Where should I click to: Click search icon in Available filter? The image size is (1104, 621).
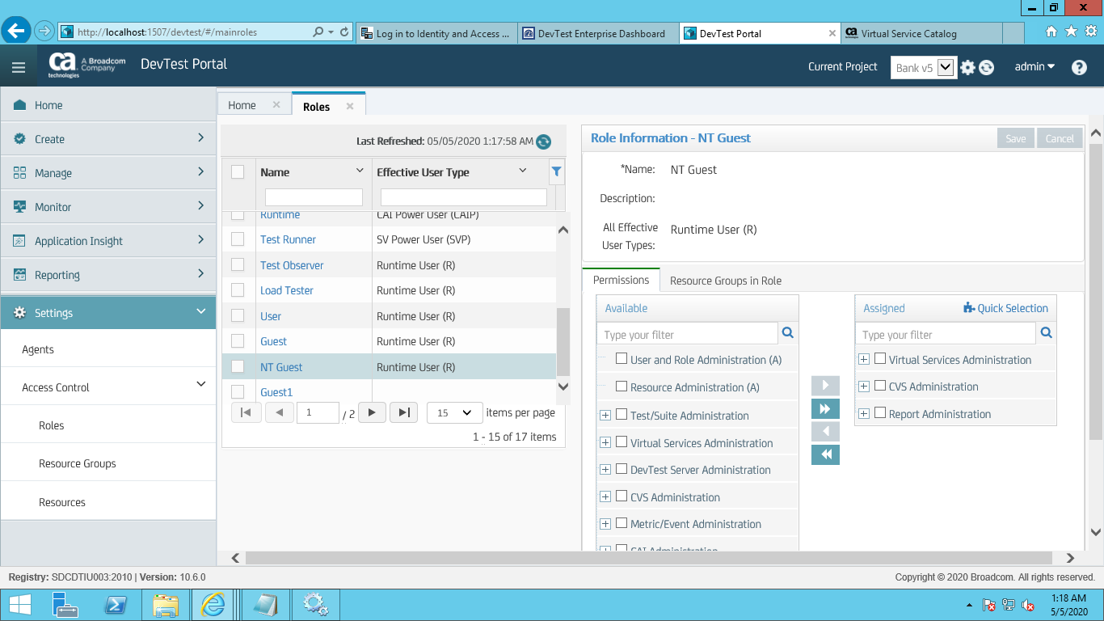pyautogui.click(x=788, y=333)
